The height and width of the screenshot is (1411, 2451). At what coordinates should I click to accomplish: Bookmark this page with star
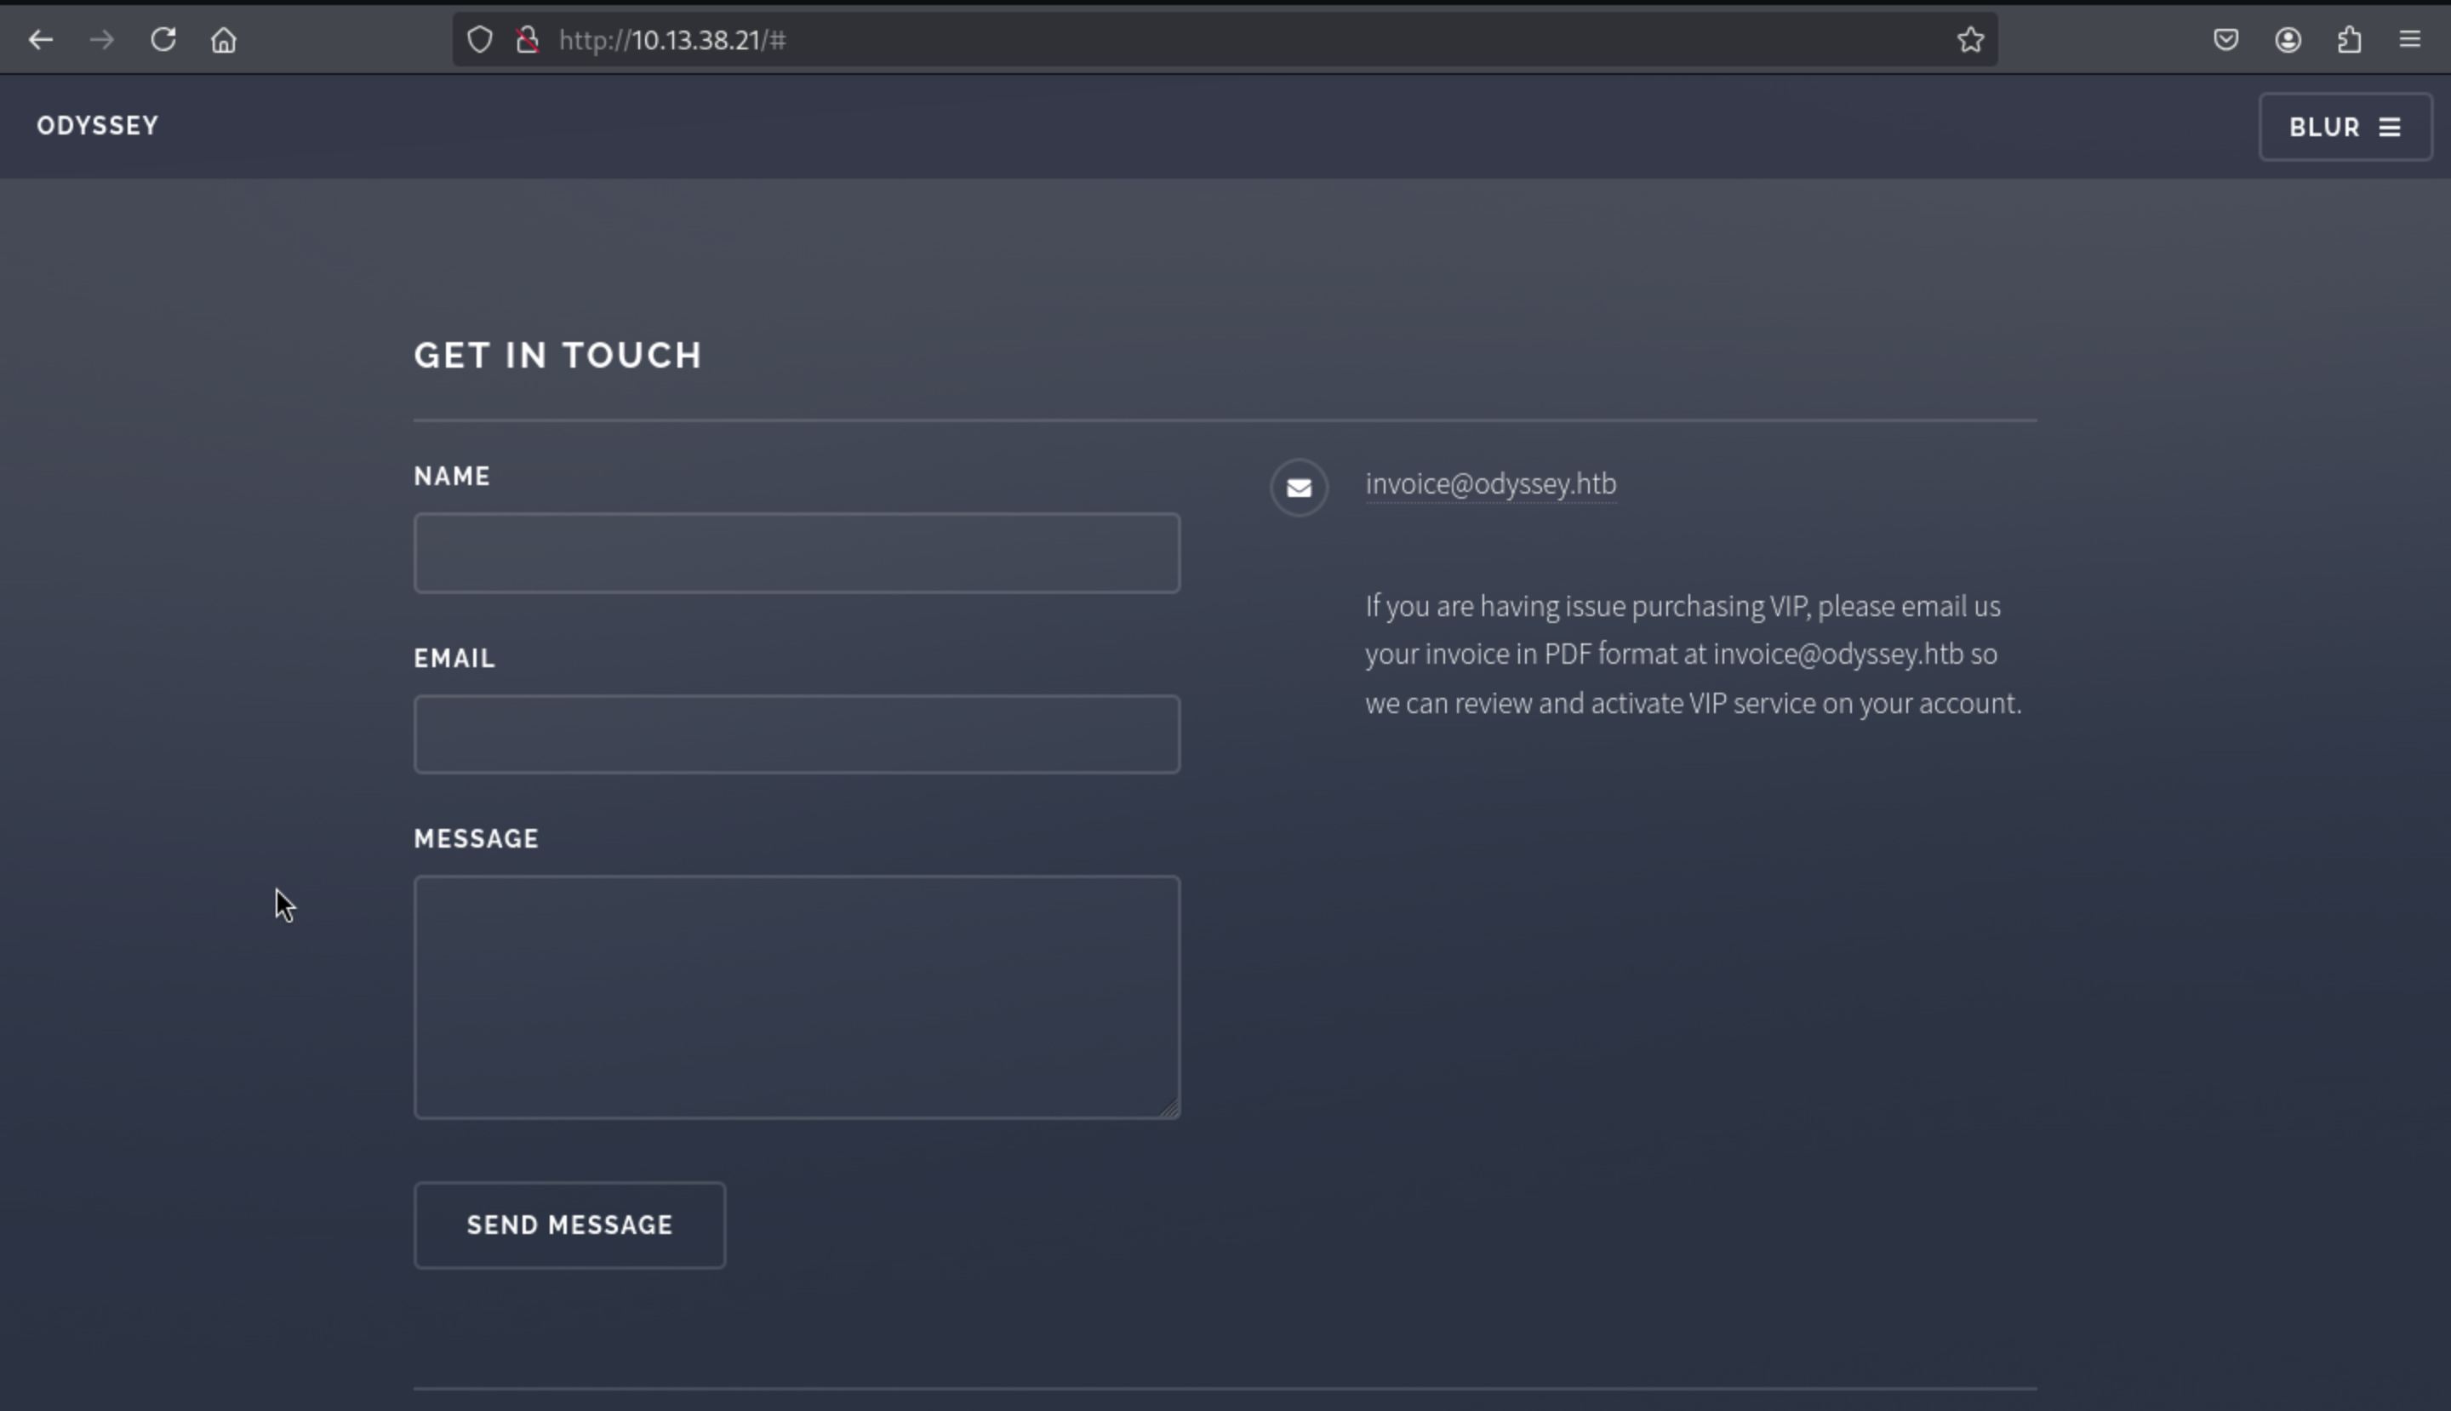[1969, 40]
